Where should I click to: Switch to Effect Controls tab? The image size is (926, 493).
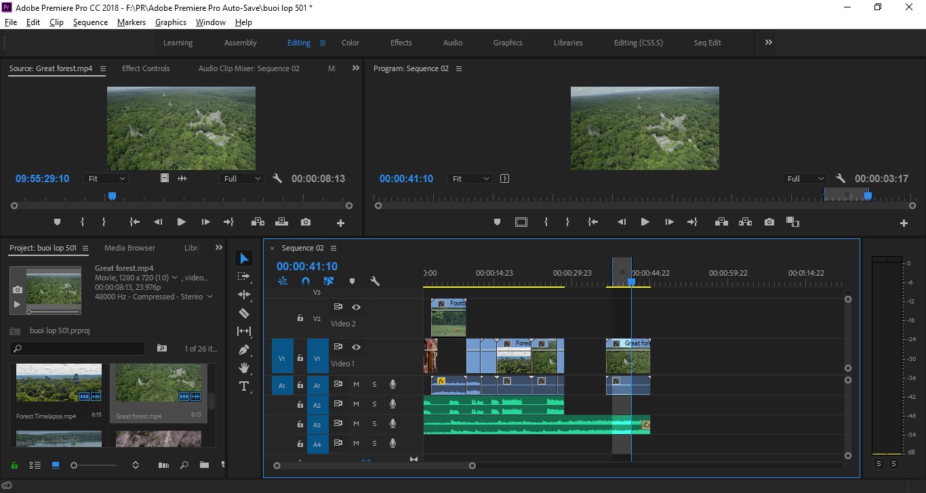pyautogui.click(x=146, y=68)
